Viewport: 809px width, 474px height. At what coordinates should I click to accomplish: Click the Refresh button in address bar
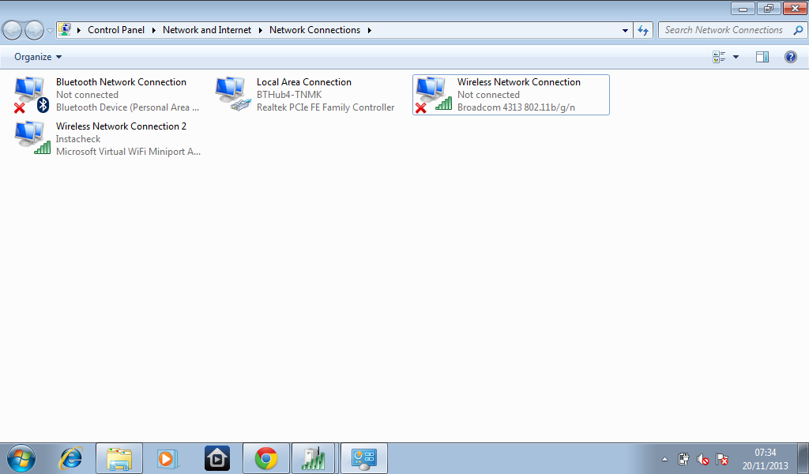tap(643, 30)
